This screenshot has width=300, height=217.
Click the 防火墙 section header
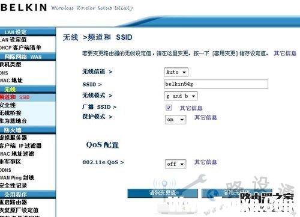click(28, 130)
